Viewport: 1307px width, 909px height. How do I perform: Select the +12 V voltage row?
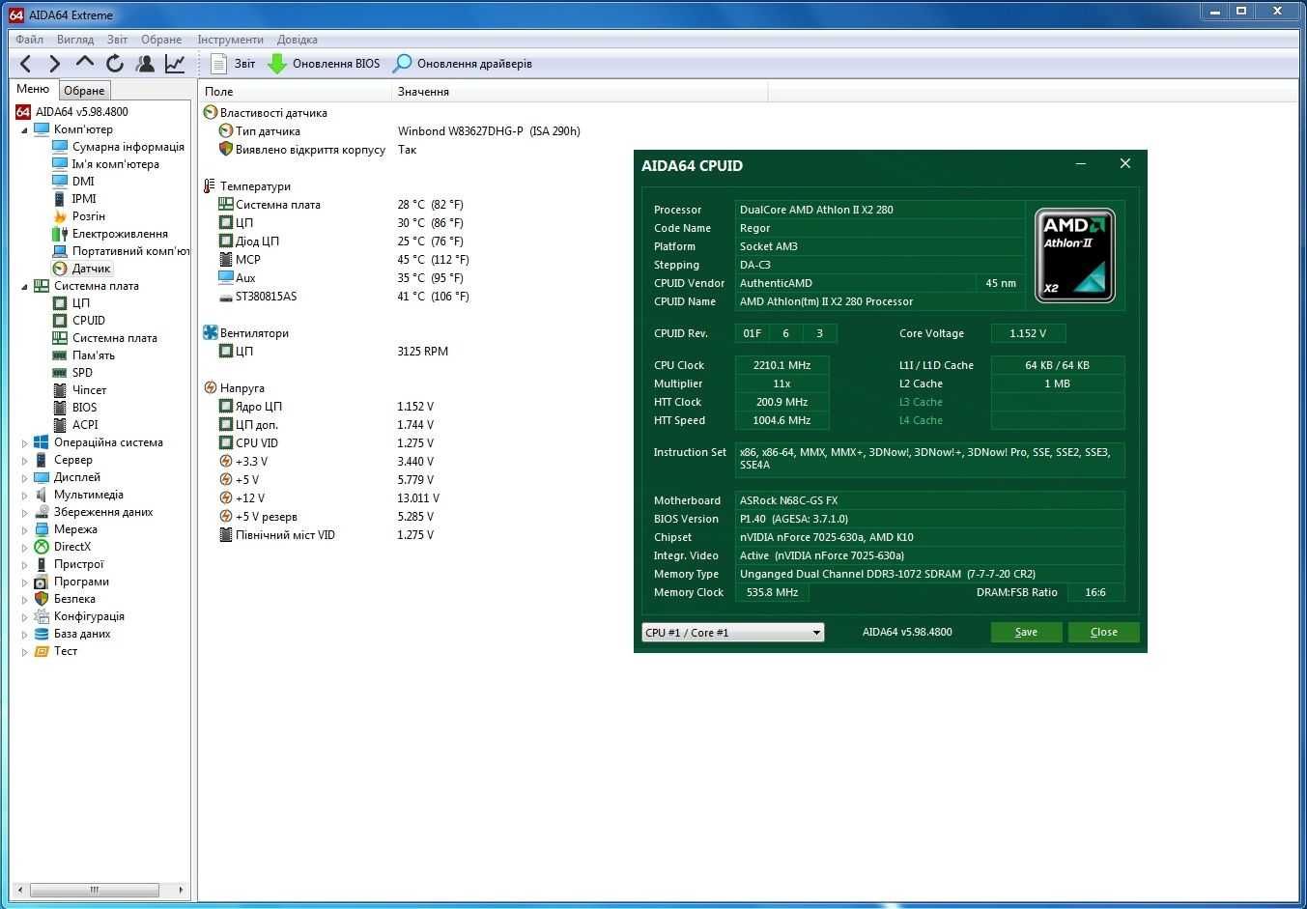click(328, 498)
